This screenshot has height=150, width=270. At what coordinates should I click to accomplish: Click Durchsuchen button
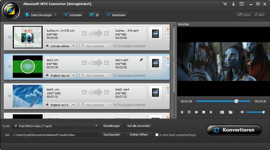tap(112, 135)
